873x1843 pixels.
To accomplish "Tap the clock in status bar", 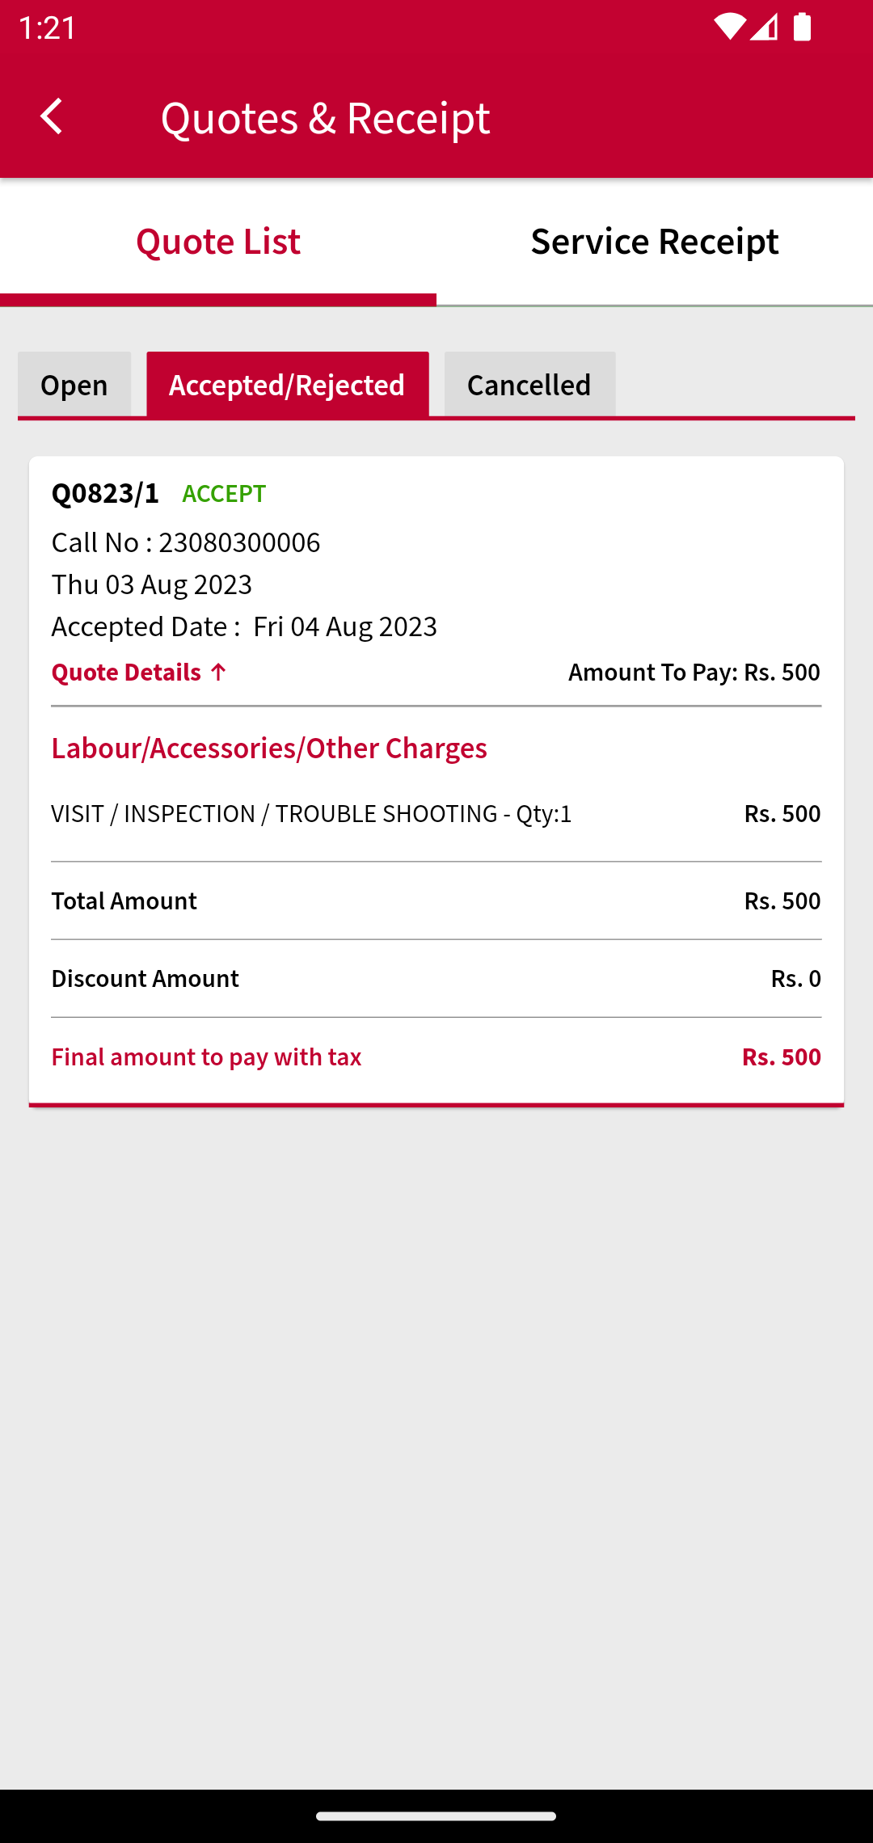I will [x=48, y=27].
